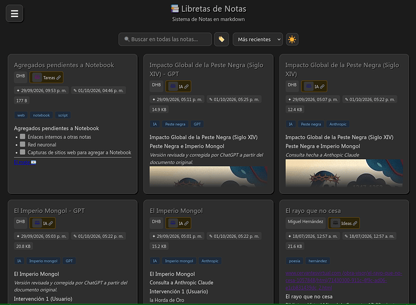This screenshot has width=416, height=305.
Task: Select the 'Anthropic' tag on Peste Negra card
Action: click(x=338, y=124)
